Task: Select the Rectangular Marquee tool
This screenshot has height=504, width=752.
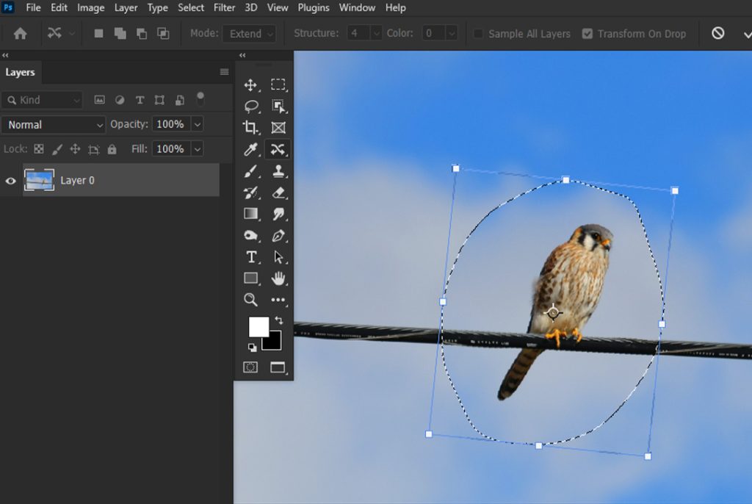Action: tap(278, 84)
